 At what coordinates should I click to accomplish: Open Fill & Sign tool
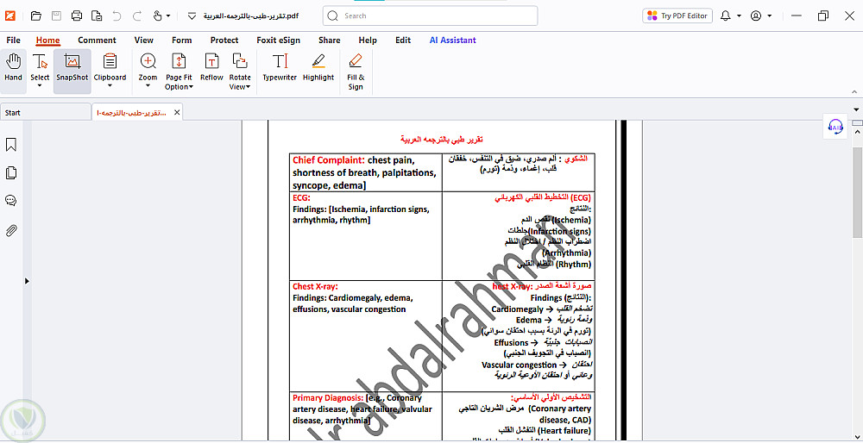356,72
